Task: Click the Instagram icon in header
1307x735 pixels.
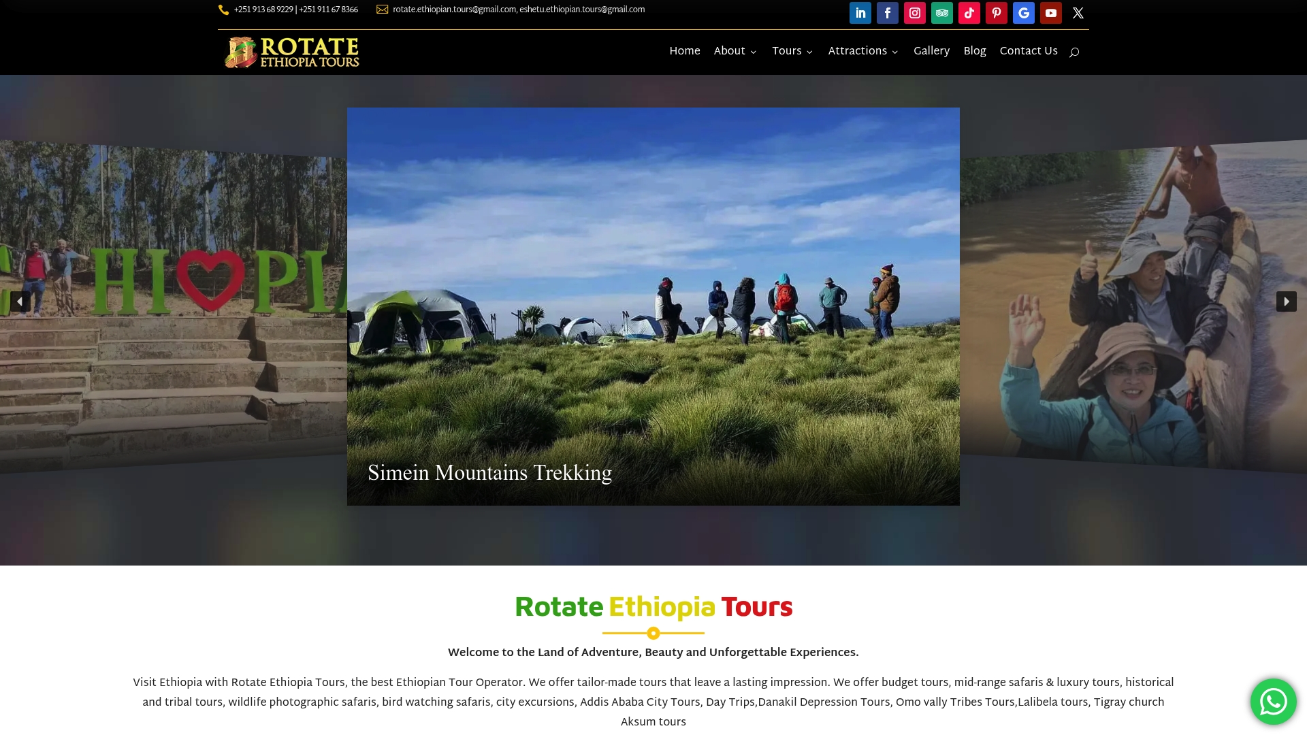Action: tap(914, 13)
